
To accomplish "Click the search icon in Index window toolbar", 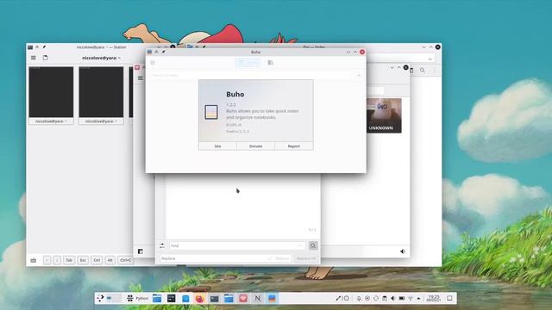I will pos(422,71).
